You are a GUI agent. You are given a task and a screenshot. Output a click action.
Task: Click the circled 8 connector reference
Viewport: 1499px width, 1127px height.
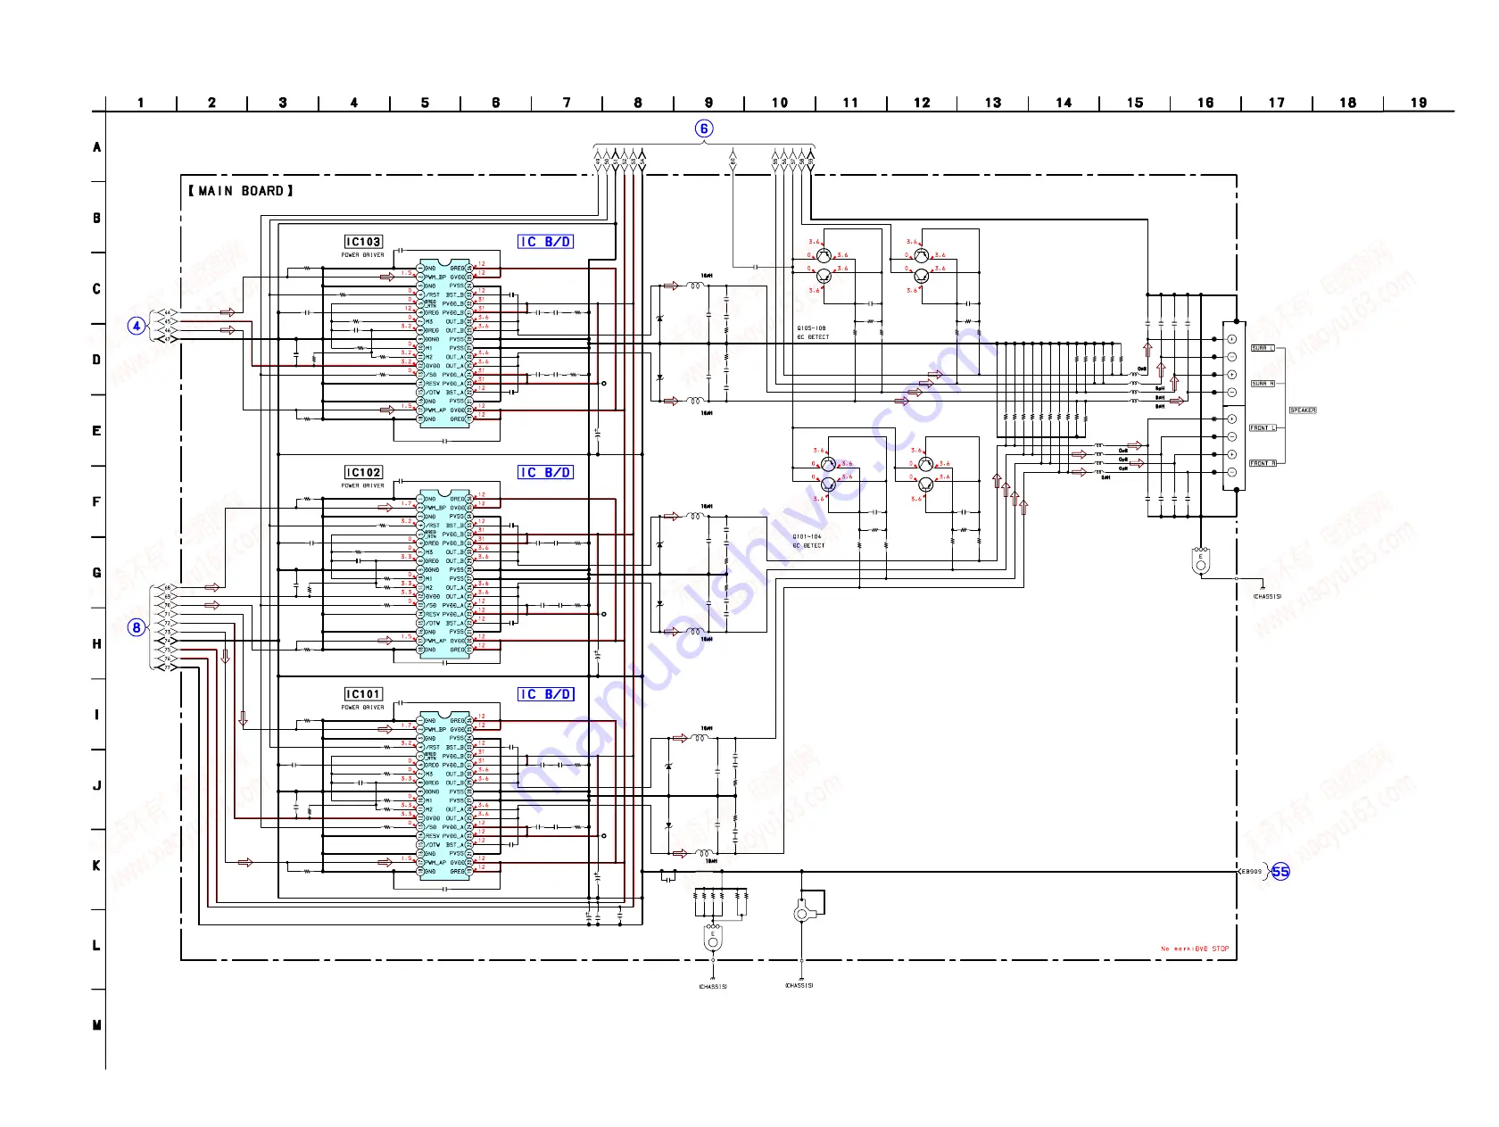coord(137,627)
